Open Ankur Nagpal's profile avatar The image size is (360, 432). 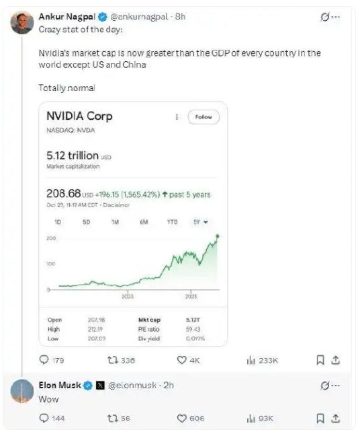22,23
